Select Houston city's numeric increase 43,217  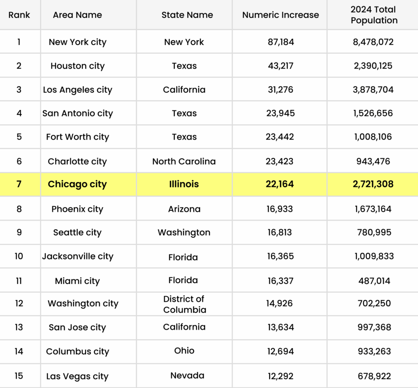pyautogui.click(x=280, y=66)
